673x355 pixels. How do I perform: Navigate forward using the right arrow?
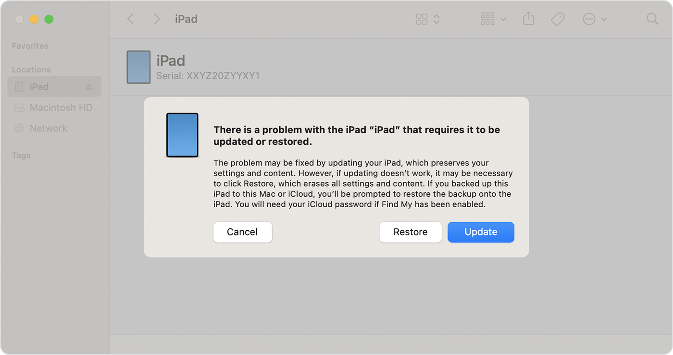[x=157, y=19]
